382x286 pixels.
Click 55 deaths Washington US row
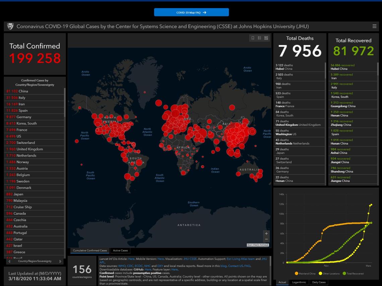(299, 132)
